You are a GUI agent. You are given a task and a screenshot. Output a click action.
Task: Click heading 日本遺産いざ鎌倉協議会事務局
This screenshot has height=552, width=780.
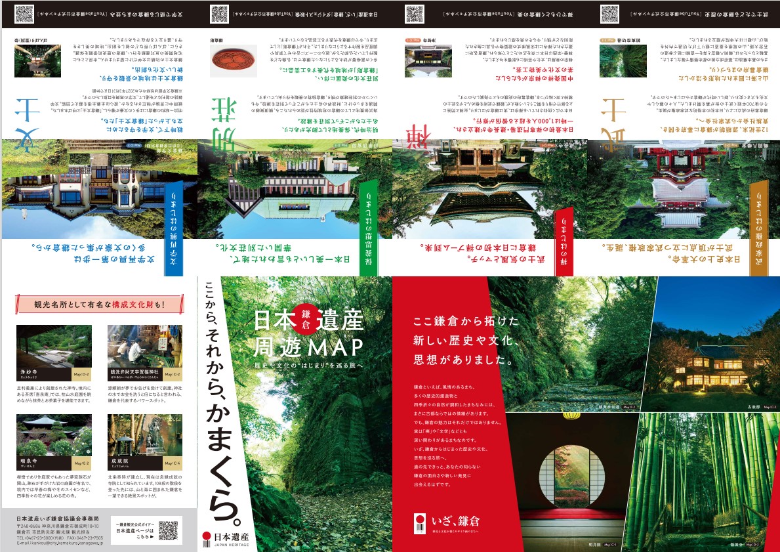point(57,519)
